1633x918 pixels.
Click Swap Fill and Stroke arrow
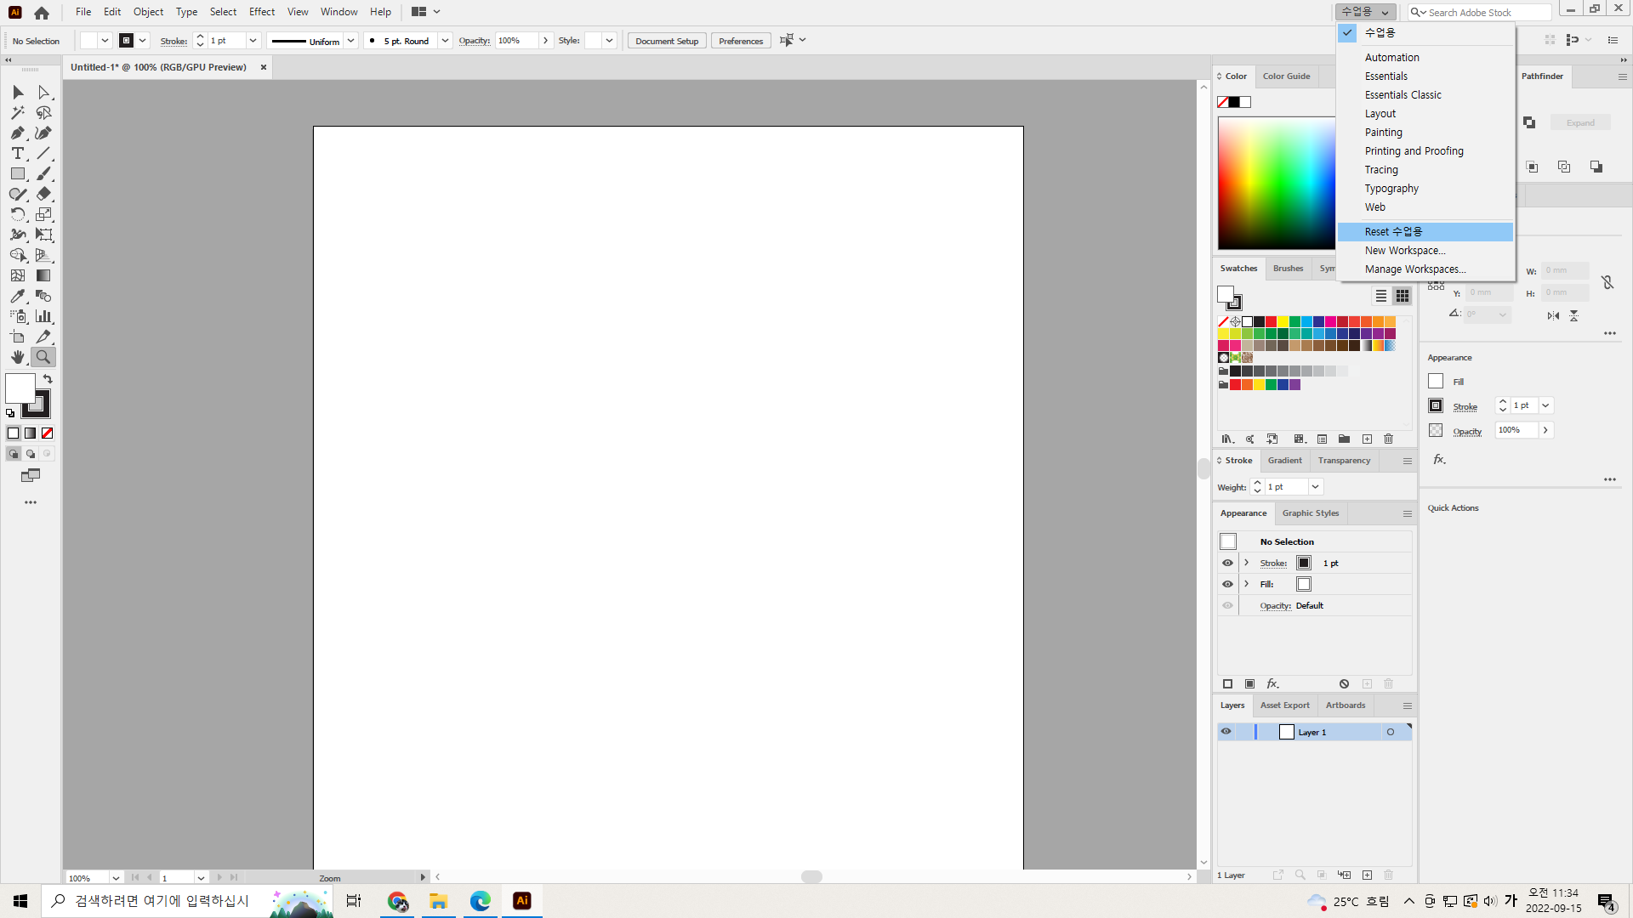[x=48, y=379]
